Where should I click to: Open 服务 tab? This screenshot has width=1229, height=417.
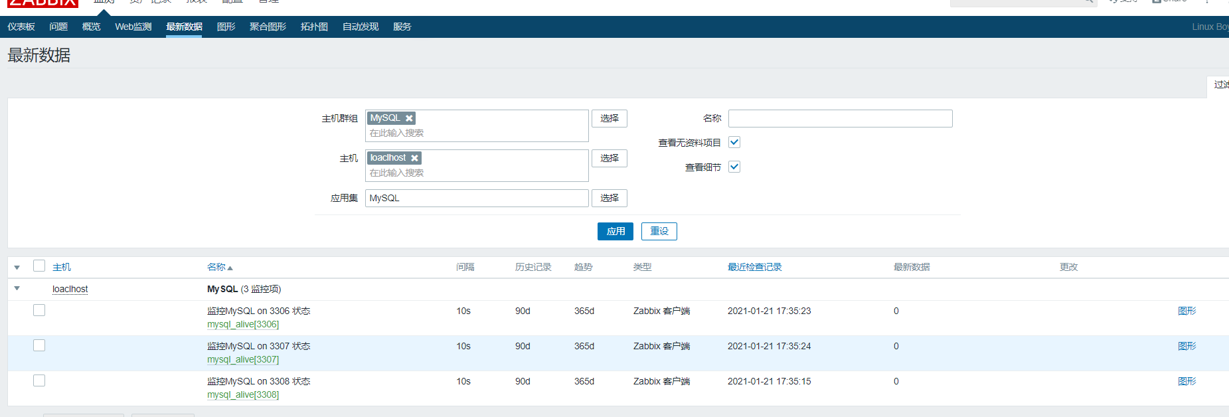[402, 27]
